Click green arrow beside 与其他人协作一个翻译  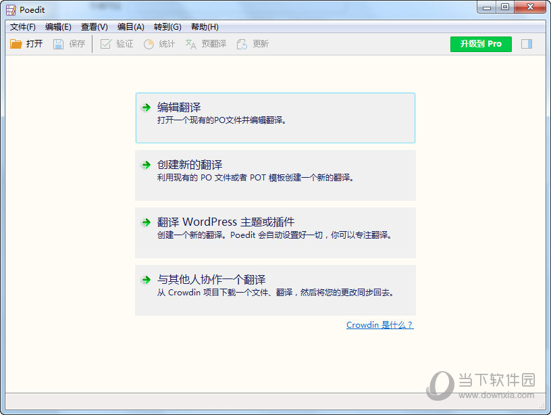[146, 280]
